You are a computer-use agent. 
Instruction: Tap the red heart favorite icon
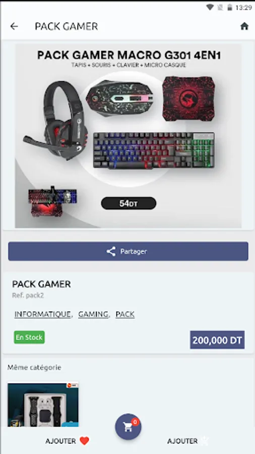pos(85,441)
